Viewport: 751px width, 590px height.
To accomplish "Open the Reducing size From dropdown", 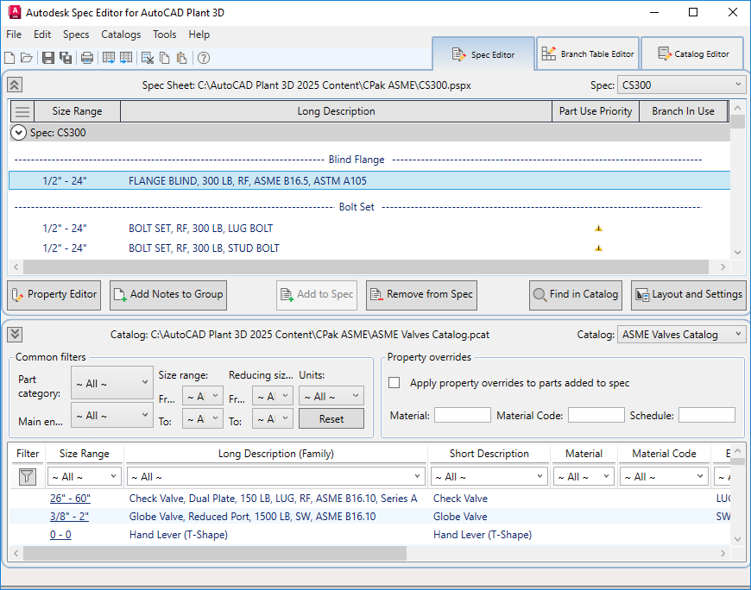I will pos(273,396).
